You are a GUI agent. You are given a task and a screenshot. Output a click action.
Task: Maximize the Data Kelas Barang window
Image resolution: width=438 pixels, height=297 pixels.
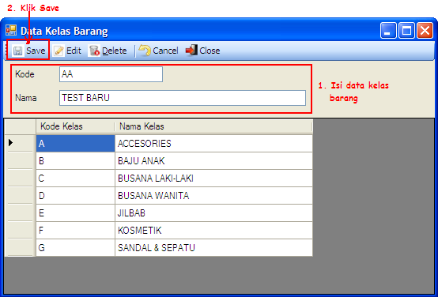pos(406,31)
